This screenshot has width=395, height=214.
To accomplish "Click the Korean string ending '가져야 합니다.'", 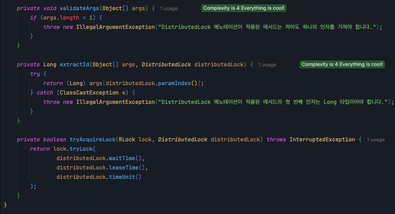I will pos(267,27).
